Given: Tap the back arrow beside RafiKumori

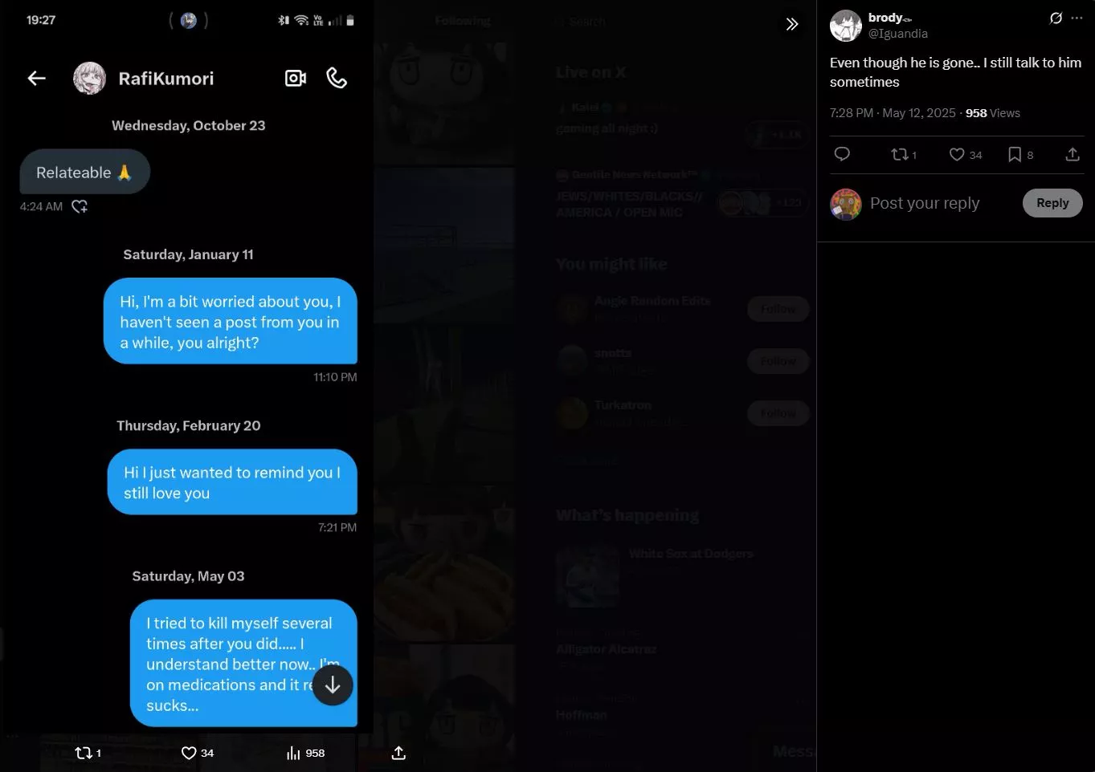Looking at the screenshot, I should [x=37, y=78].
